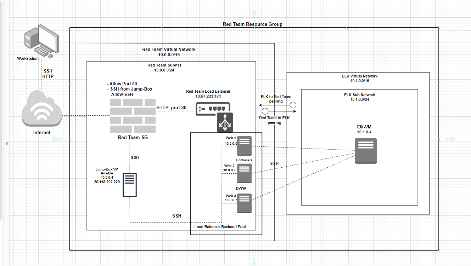Select the 'Red Team to ELK peering' text
Screen dimensions: 471x266
[x=274, y=120]
